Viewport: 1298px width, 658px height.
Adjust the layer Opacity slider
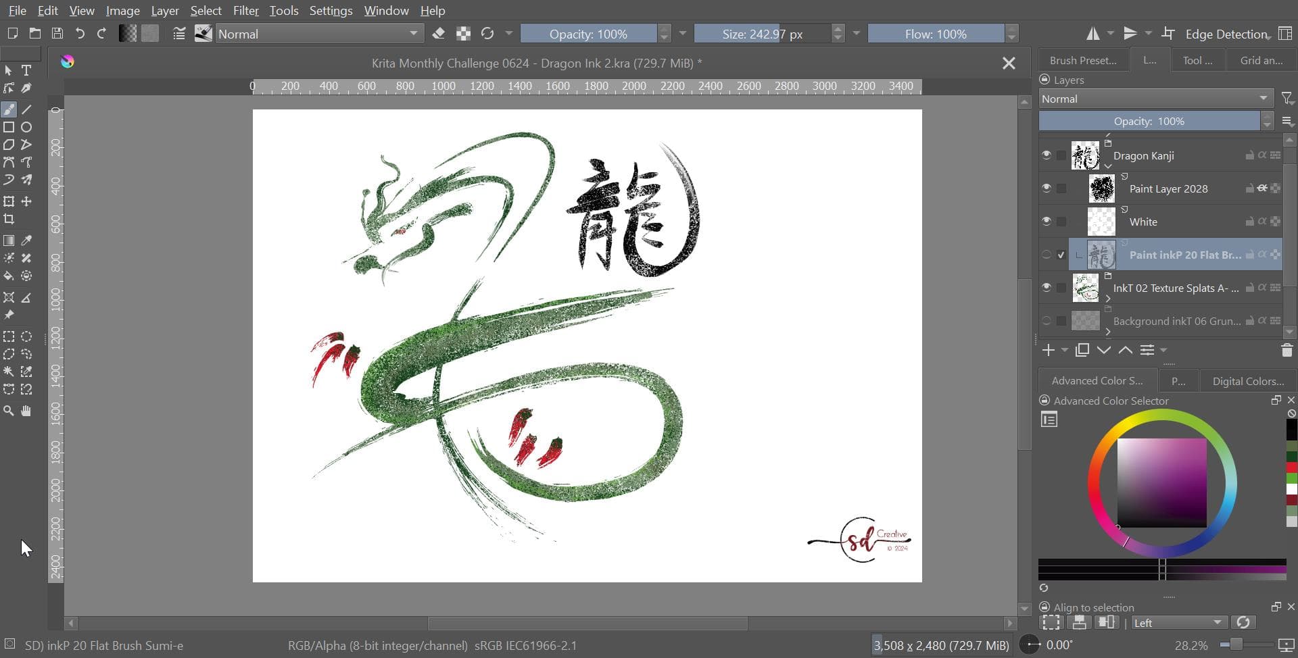coord(1149,122)
